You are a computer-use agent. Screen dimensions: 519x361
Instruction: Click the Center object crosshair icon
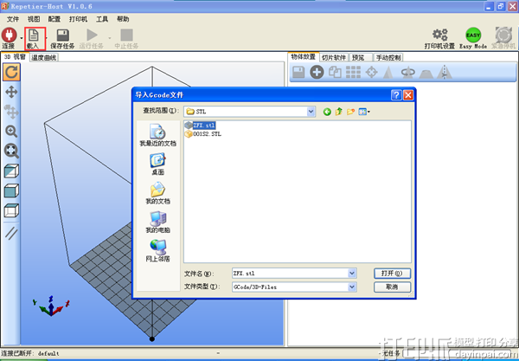click(x=371, y=72)
